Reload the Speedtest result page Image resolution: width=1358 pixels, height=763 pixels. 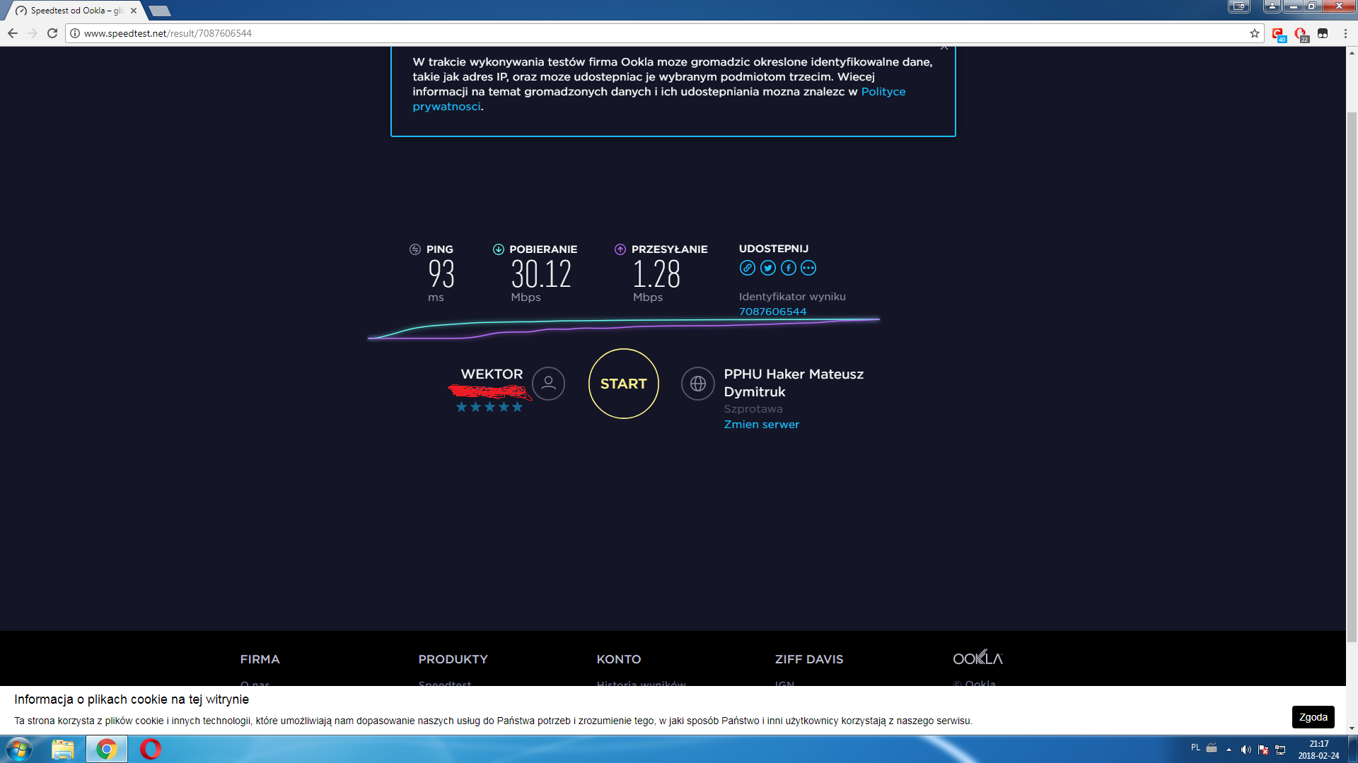click(x=52, y=33)
